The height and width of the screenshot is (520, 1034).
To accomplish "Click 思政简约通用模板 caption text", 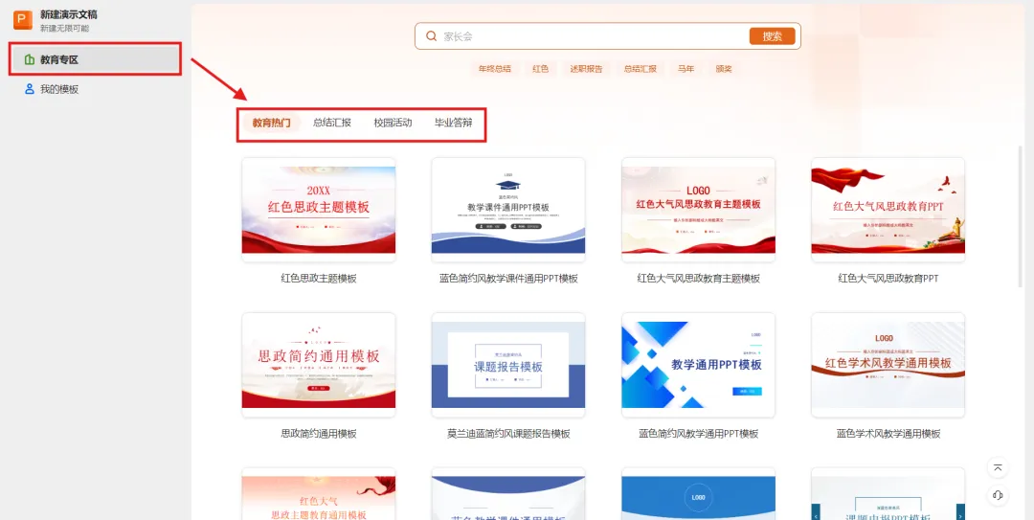I will point(319,434).
